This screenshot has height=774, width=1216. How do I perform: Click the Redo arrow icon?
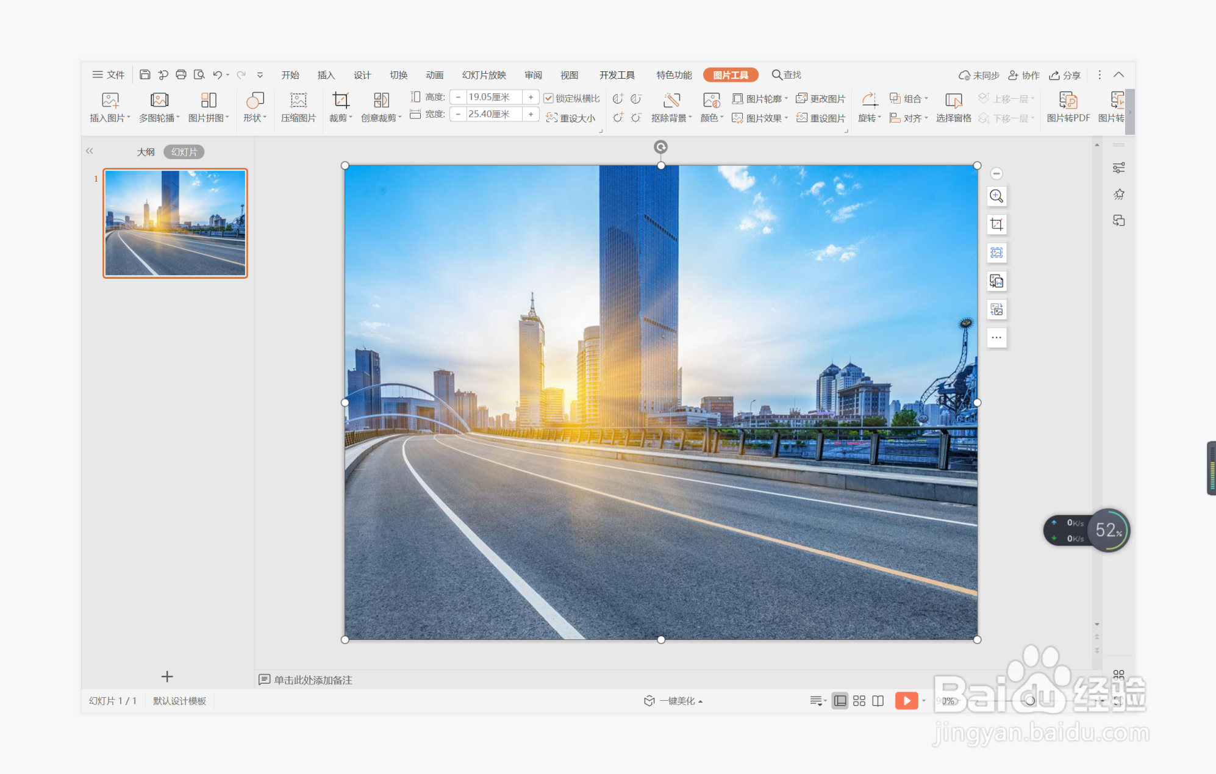(x=241, y=74)
